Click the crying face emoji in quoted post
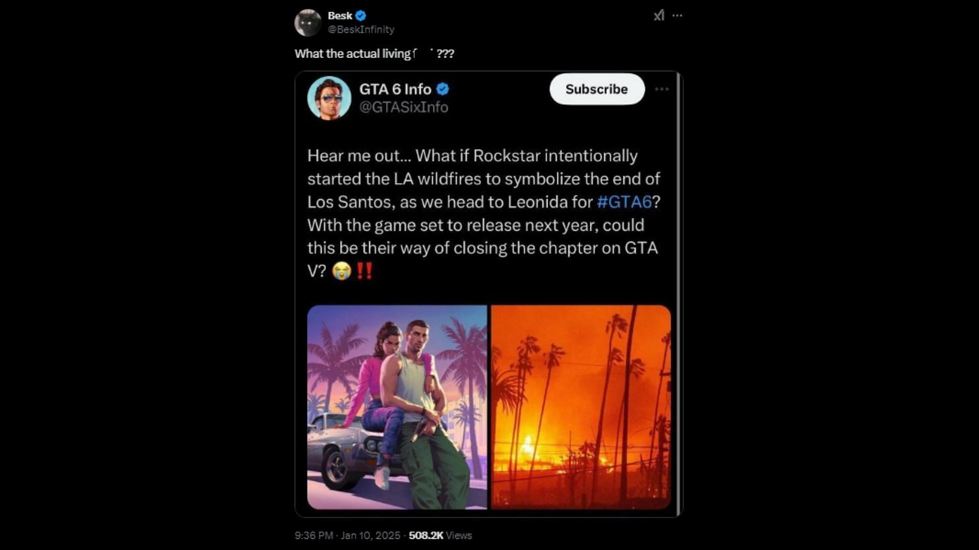Screen dimensions: 979x550 click(x=341, y=271)
